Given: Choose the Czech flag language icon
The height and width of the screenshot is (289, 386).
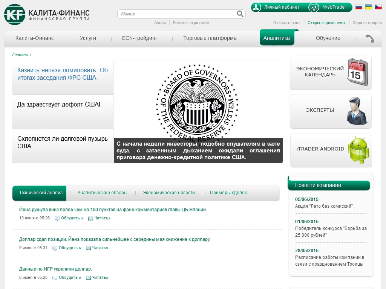Looking at the screenshot, I should tap(378, 7).
